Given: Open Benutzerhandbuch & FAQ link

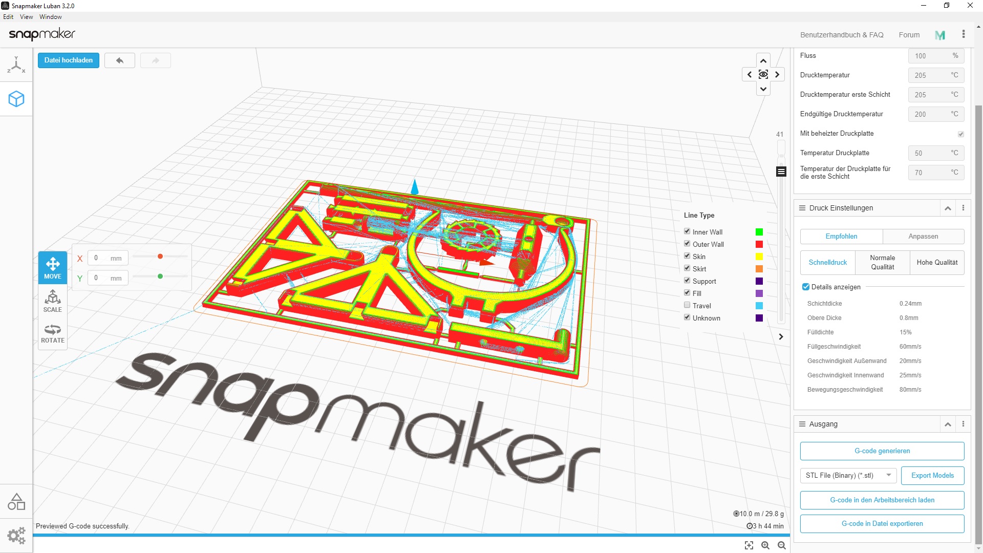Looking at the screenshot, I should [x=842, y=35].
